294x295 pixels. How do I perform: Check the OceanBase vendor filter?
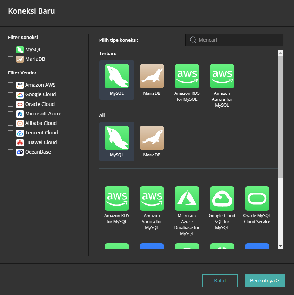11,152
